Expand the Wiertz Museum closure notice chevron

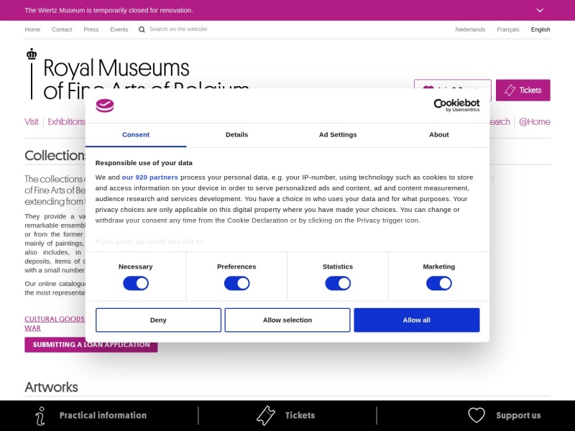540,10
